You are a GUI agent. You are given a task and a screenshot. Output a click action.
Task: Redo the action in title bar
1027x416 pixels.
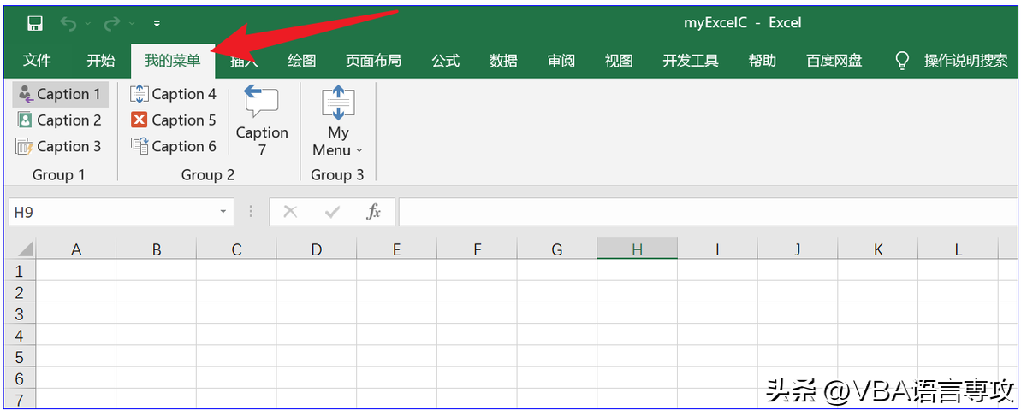click(111, 23)
